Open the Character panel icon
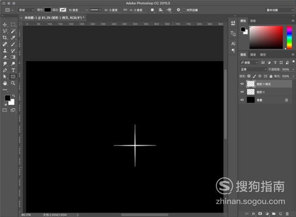This screenshot has height=217, width=296. 233,44
